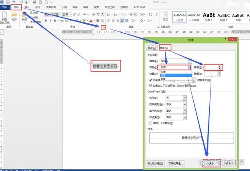The image size is (250, 171).
Task: Select 紧缩 in the spacing dropdown list
Action: [176, 79]
